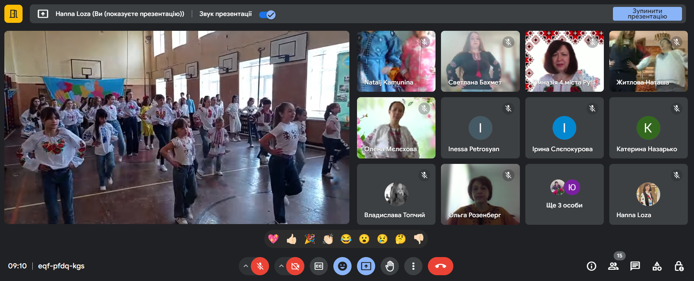Send the party popper reaction
This screenshot has height=281, width=694.
click(x=310, y=239)
